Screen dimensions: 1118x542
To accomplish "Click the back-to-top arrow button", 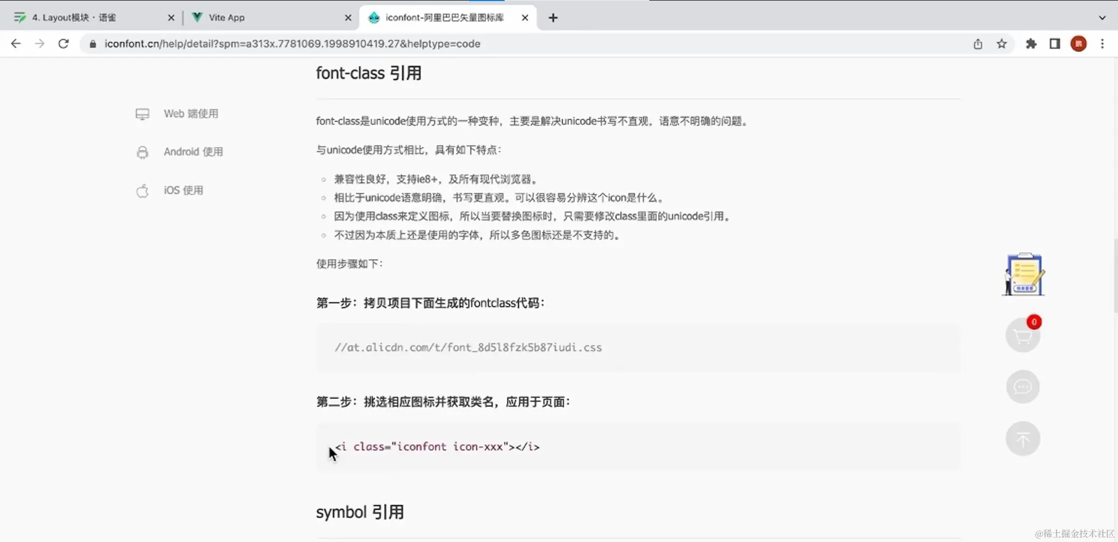I will point(1023,439).
